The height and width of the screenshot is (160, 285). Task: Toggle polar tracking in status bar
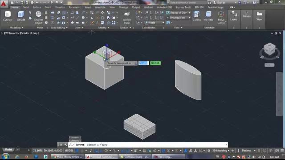(106, 151)
